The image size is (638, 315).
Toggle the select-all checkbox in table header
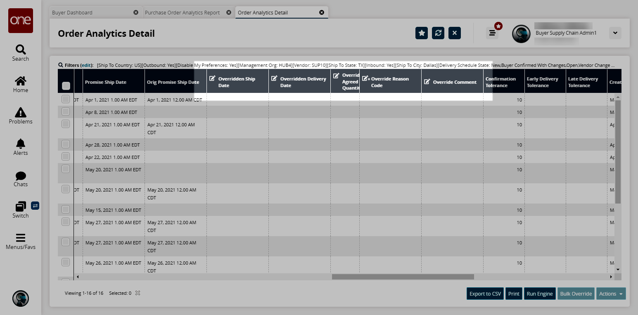point(66,86)
